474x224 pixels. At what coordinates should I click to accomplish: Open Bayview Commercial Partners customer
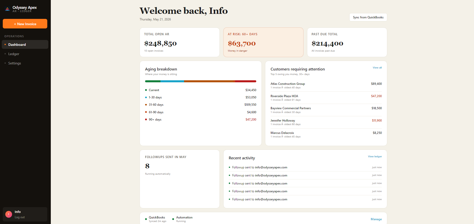pos(326,110)
